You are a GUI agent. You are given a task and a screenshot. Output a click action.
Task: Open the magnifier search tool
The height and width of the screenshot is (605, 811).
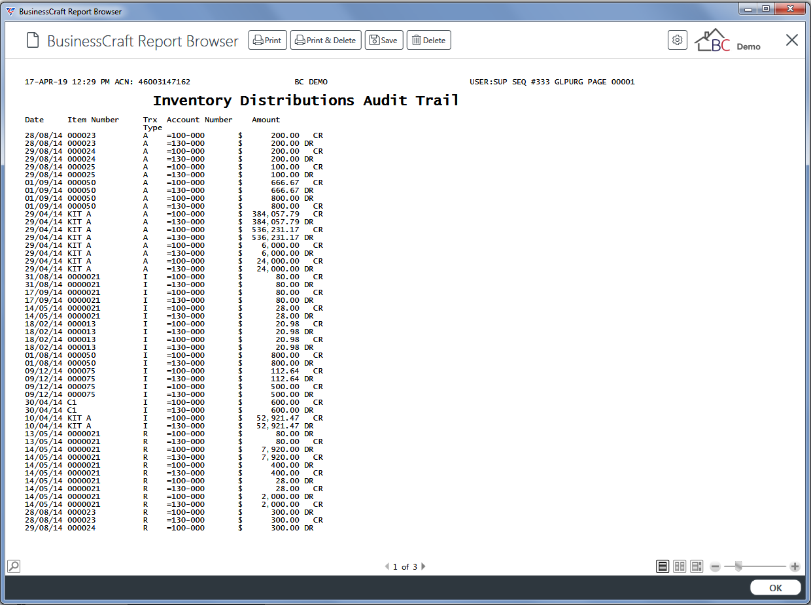[14, 566]
